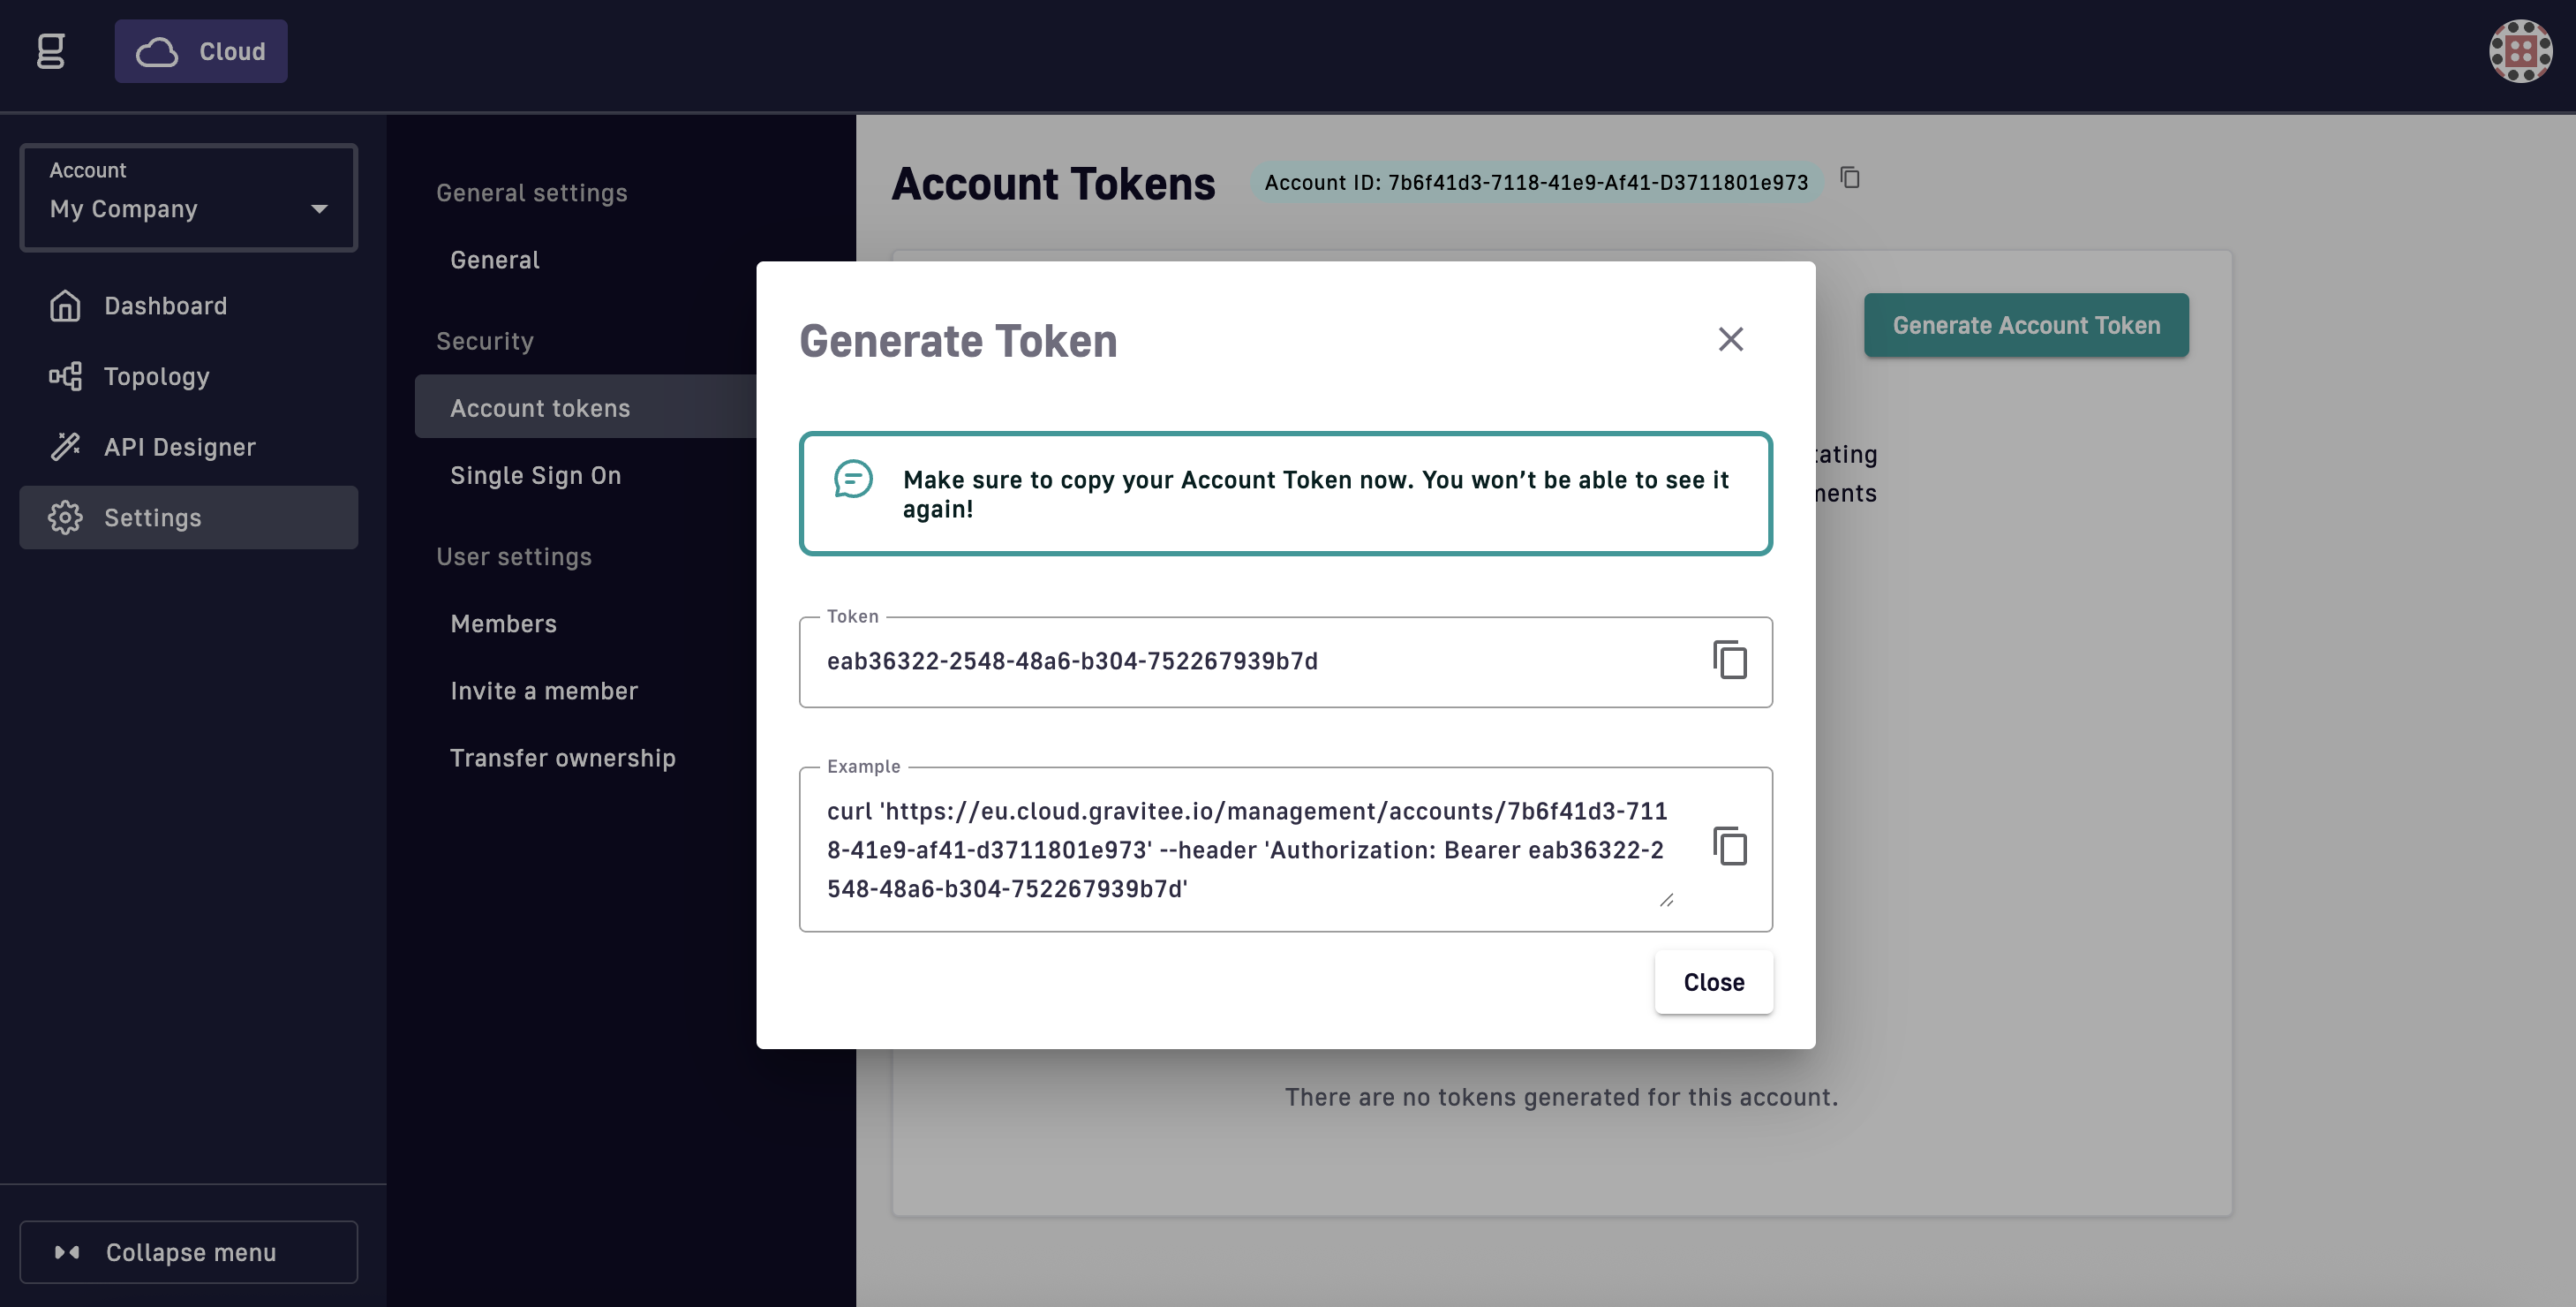Open Topology from the sidebar
This screenshot has width=2576, height=1307.
tap(156, 377)
